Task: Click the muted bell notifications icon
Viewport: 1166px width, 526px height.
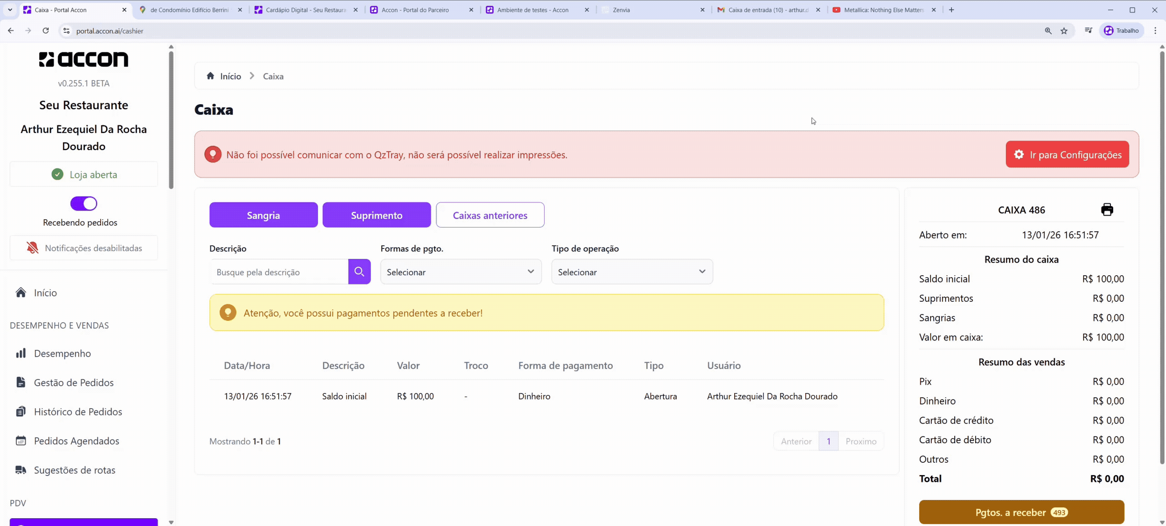Action: click(x=32, y=248)
